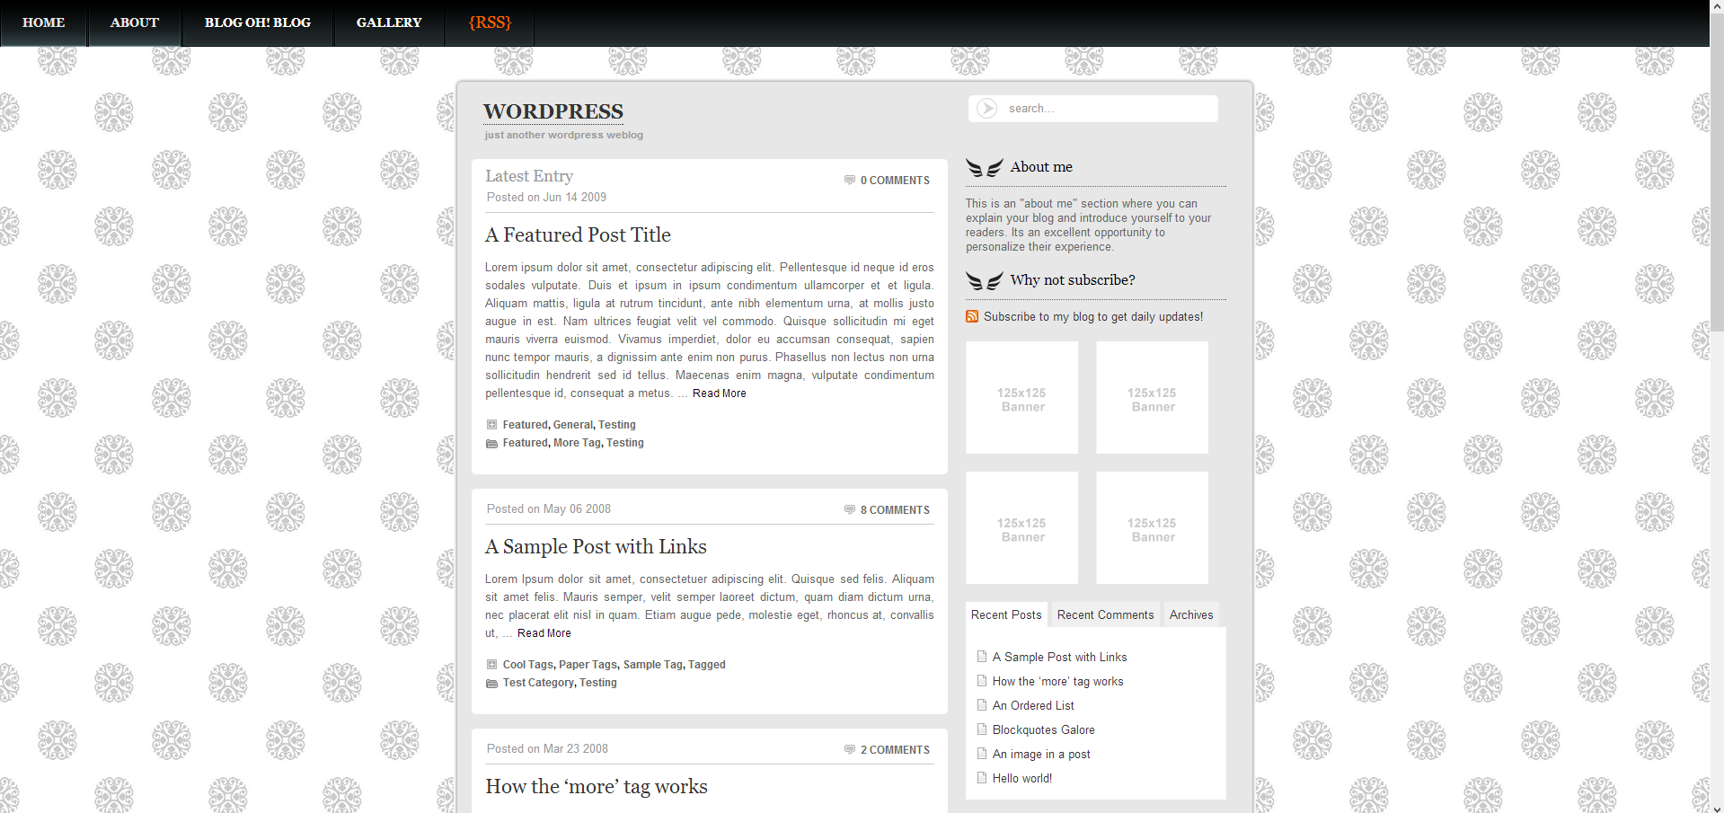Click the bottom-right 125x125 Banner ad
The width and height of the screenshot is (1724, 813).
[1152, 527]
